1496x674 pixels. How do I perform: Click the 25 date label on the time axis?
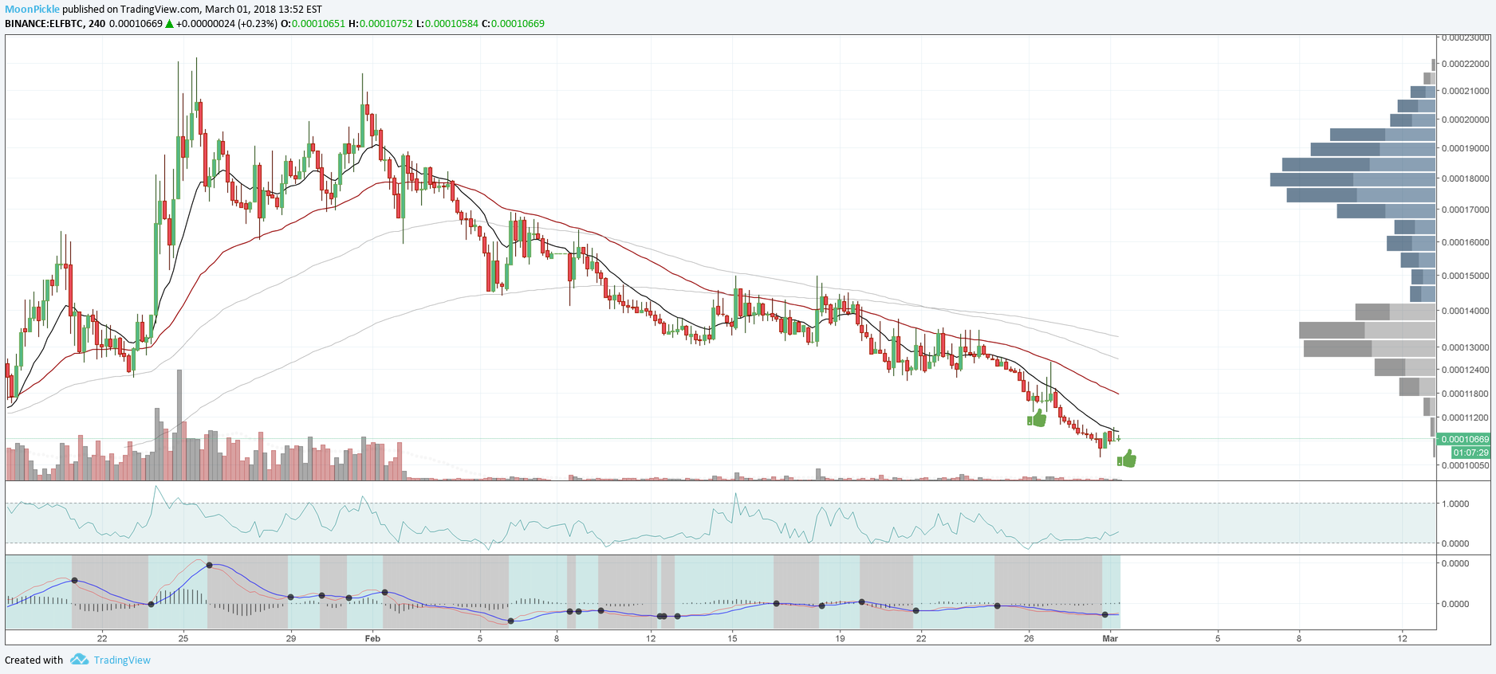(183, 638)
